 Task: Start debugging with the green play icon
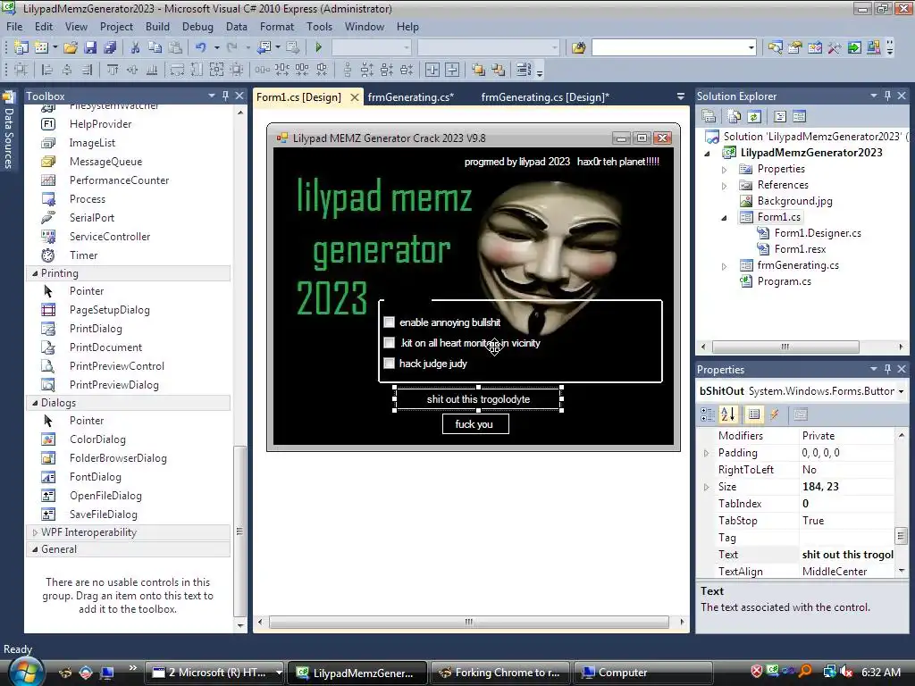click(x=319, y=47)
